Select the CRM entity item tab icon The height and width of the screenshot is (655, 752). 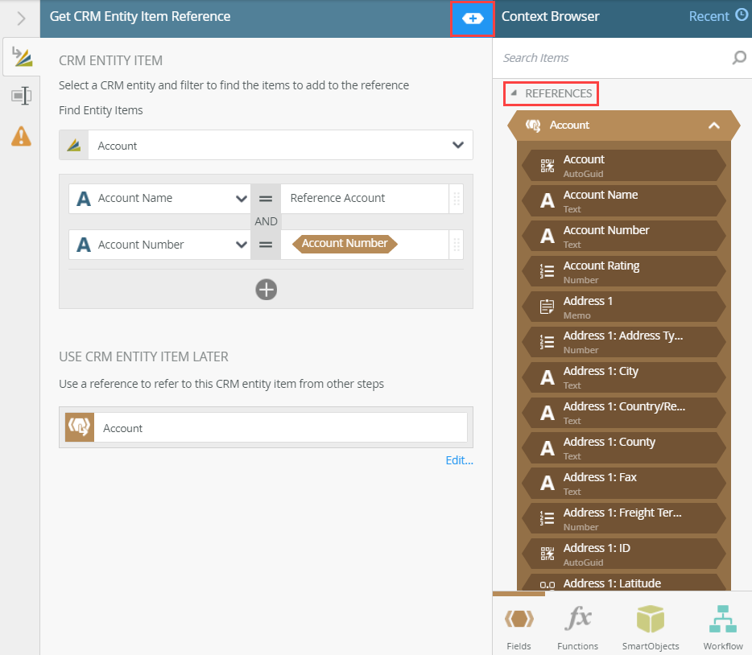[x=21, y=58]
